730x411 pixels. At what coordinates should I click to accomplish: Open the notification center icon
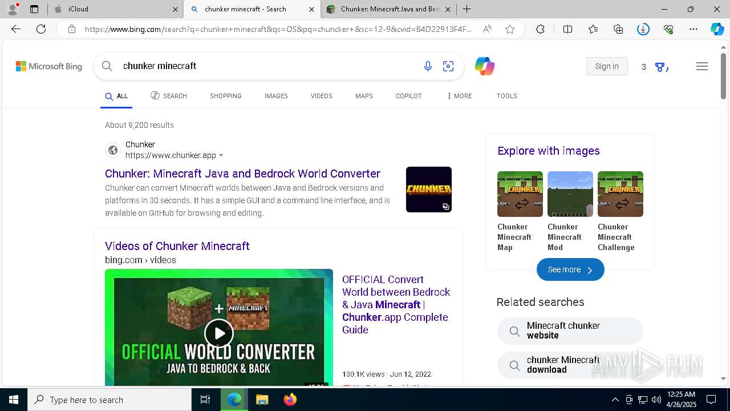(711, 400)
